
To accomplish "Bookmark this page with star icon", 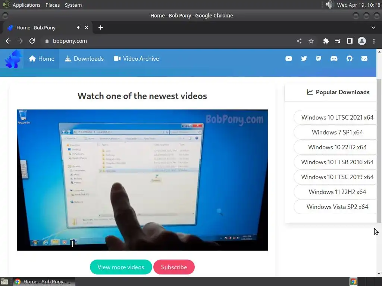I will pos(311,41).
